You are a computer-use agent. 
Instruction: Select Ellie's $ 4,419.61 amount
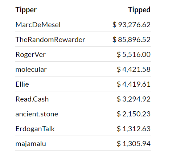(134, 84)
